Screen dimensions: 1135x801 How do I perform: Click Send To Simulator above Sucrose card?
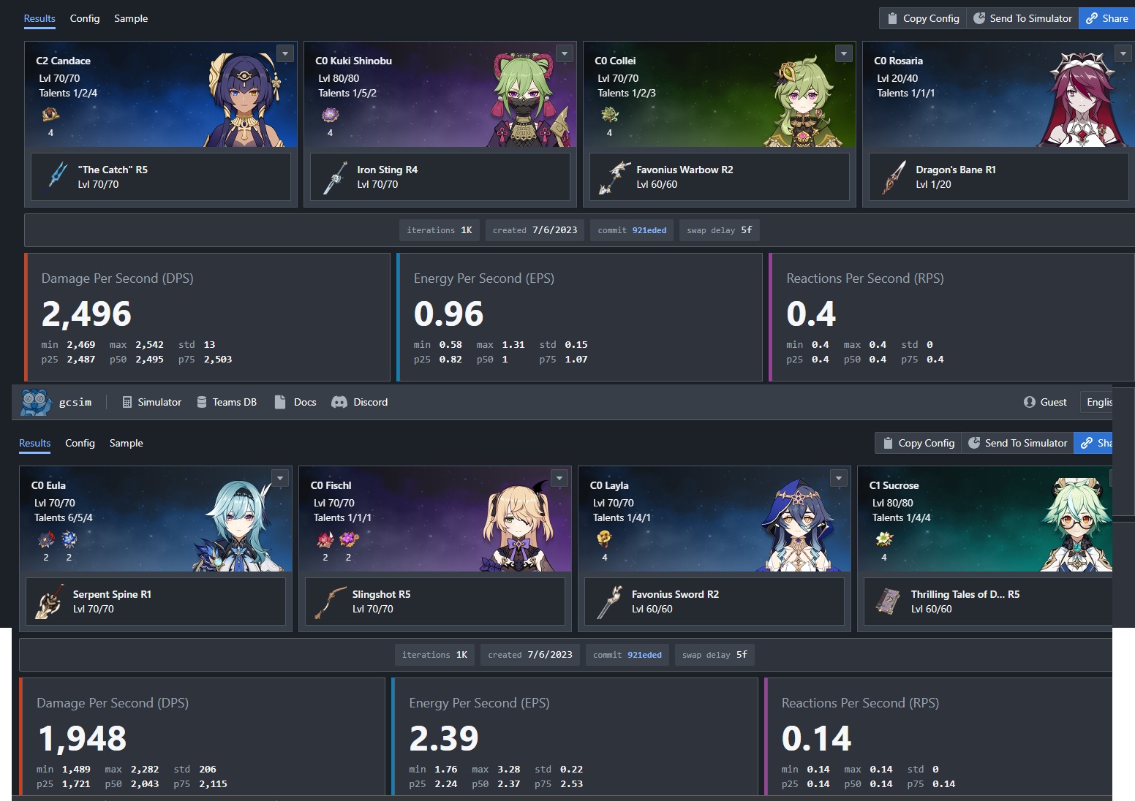[x=1017, y=443]
